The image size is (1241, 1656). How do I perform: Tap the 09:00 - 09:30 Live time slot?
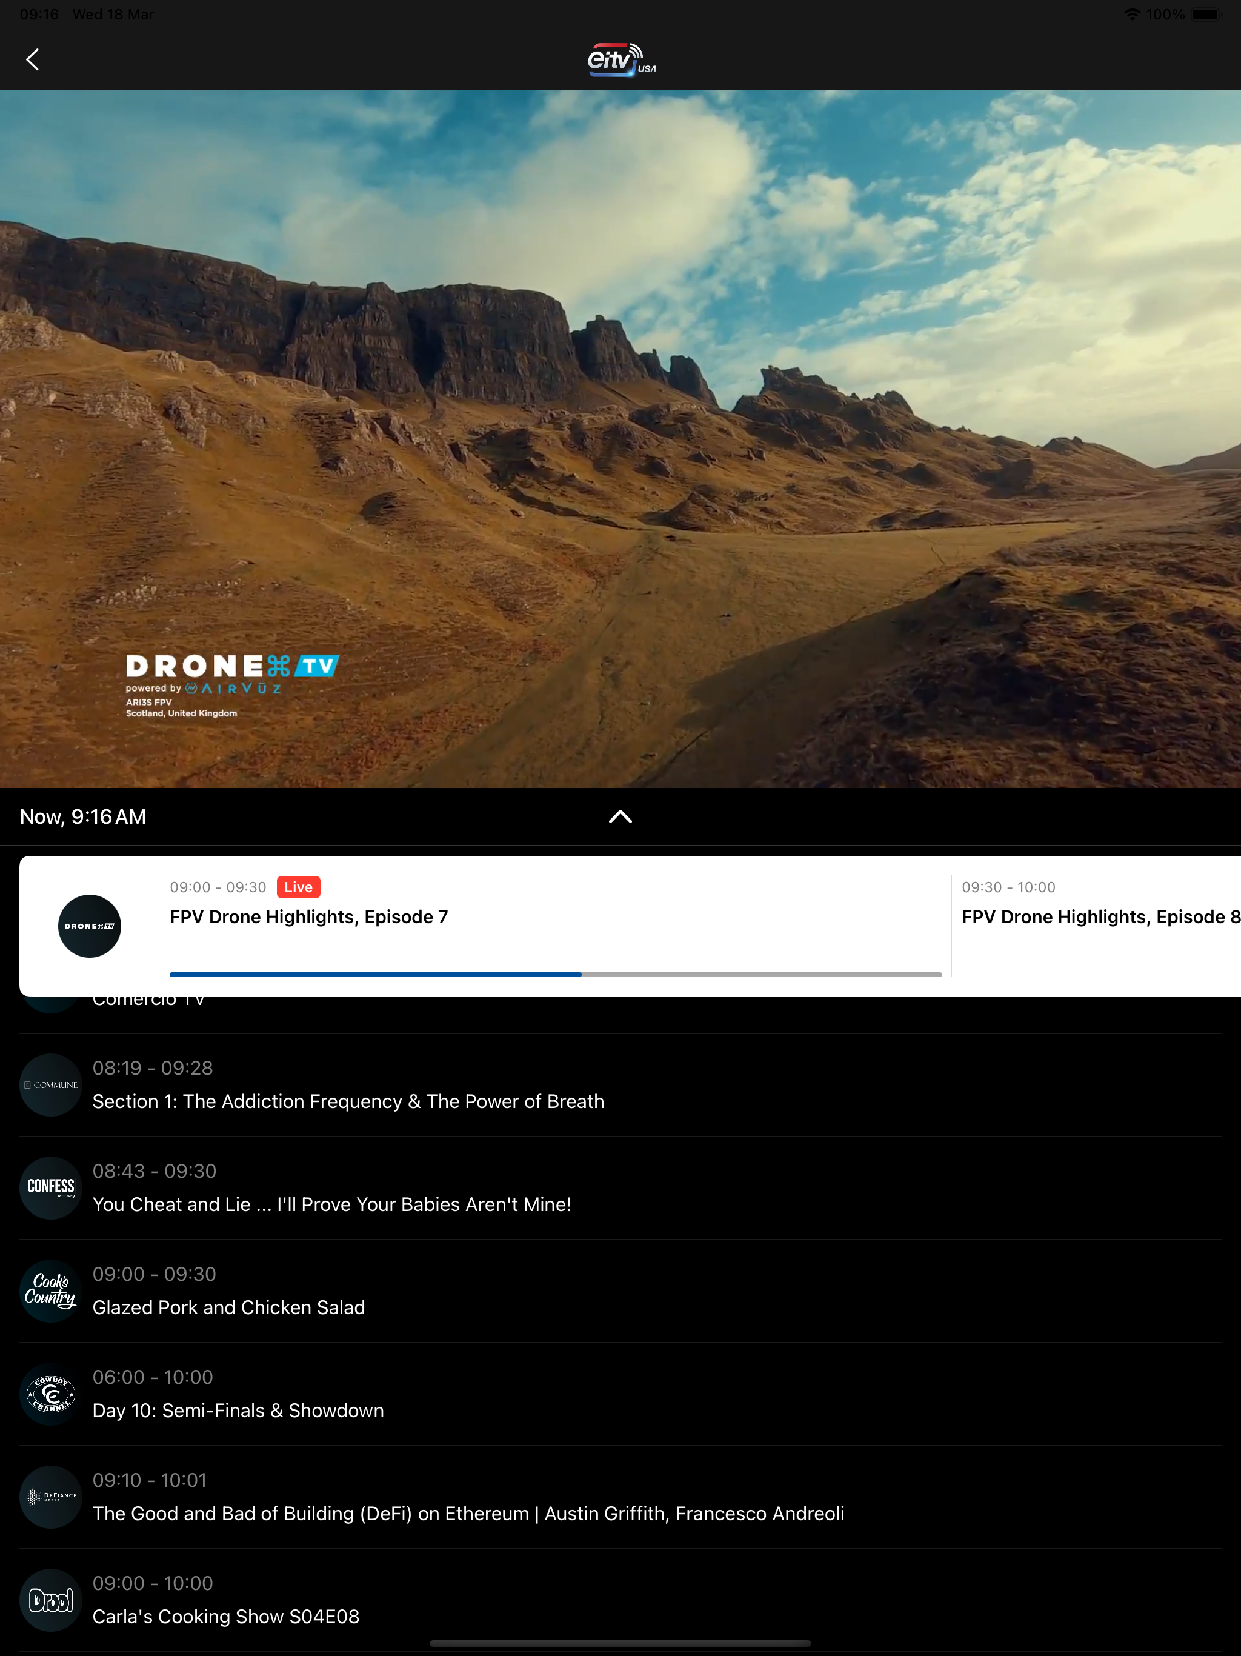point(218,887)
